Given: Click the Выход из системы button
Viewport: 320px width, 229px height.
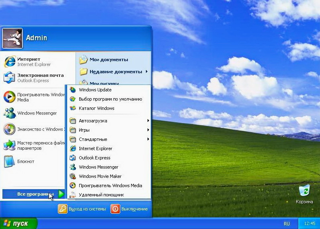Looking at the screenshot, I should pyautogui.click(x=82, y=209).
